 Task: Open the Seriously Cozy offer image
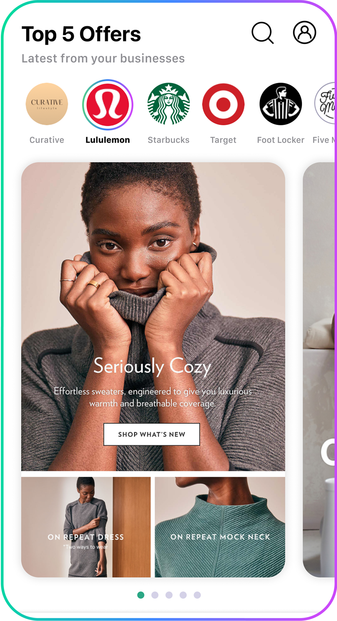tap(153, 317)
